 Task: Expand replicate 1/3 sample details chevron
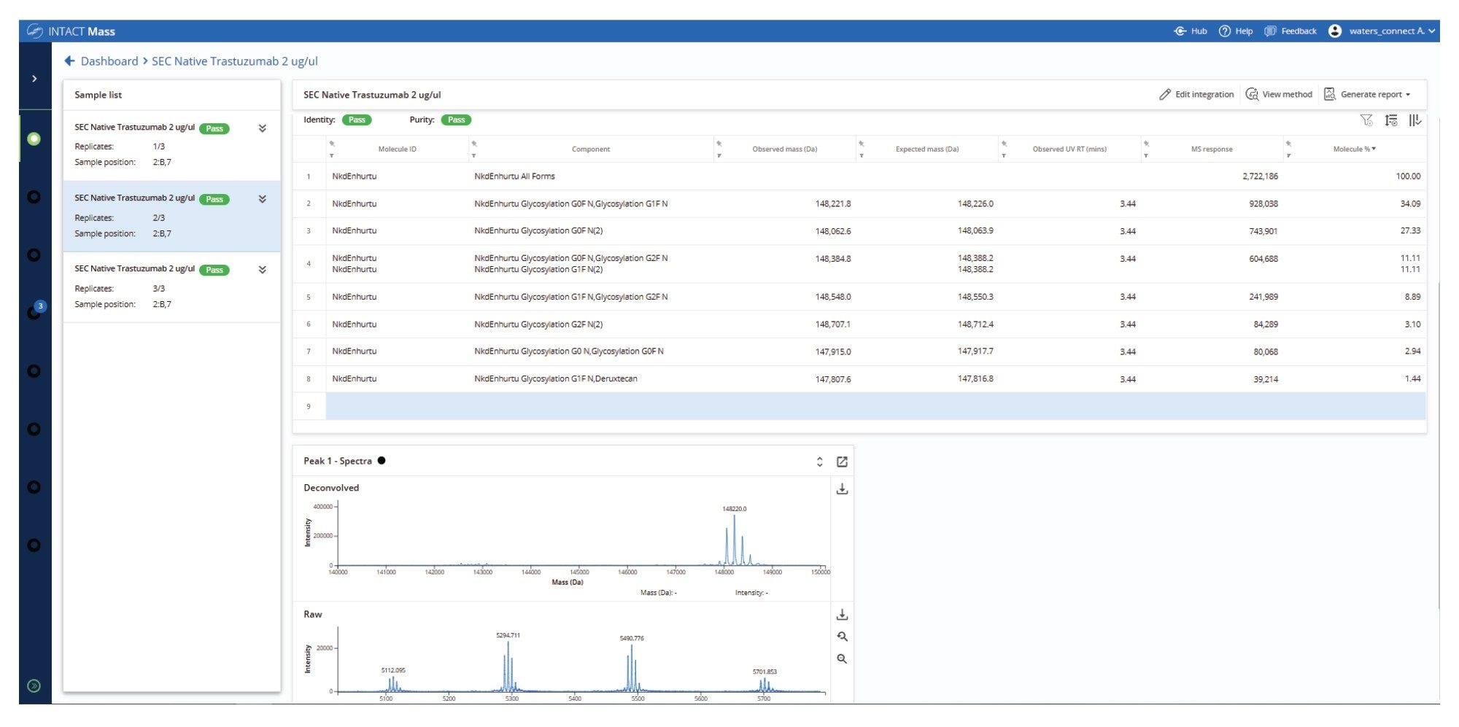tap(261, 128)
